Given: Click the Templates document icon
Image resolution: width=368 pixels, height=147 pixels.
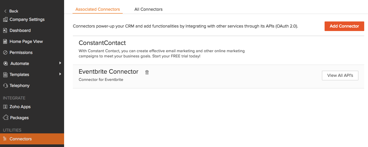Looking at the screenshot, I should coord(5,75).
